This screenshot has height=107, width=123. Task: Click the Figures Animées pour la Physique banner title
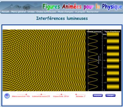pos(82,7)
